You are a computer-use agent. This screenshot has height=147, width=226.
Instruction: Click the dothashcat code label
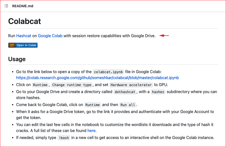coord(125,92)
